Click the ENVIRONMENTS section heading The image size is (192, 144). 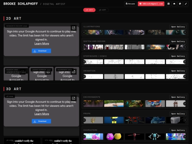(x=92, y=97)
